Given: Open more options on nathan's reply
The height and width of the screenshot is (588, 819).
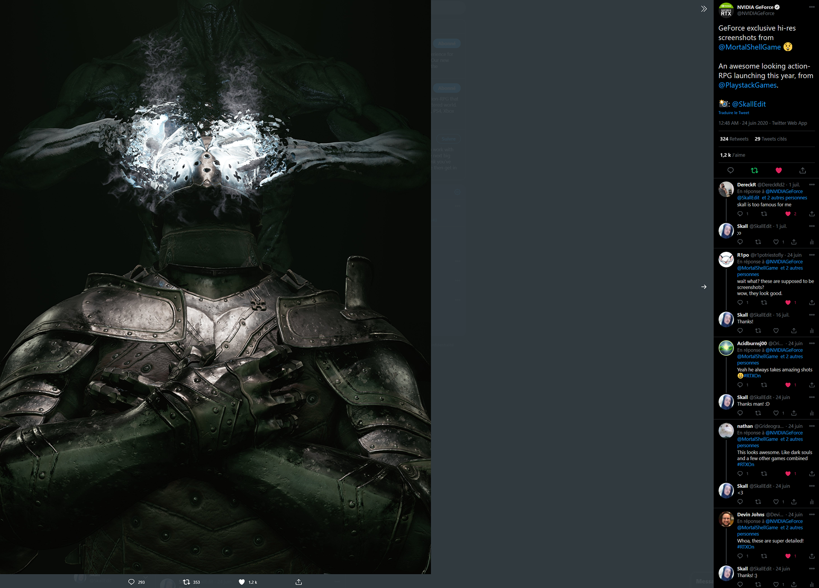Looking at the screenshot, I should [812, 426].
